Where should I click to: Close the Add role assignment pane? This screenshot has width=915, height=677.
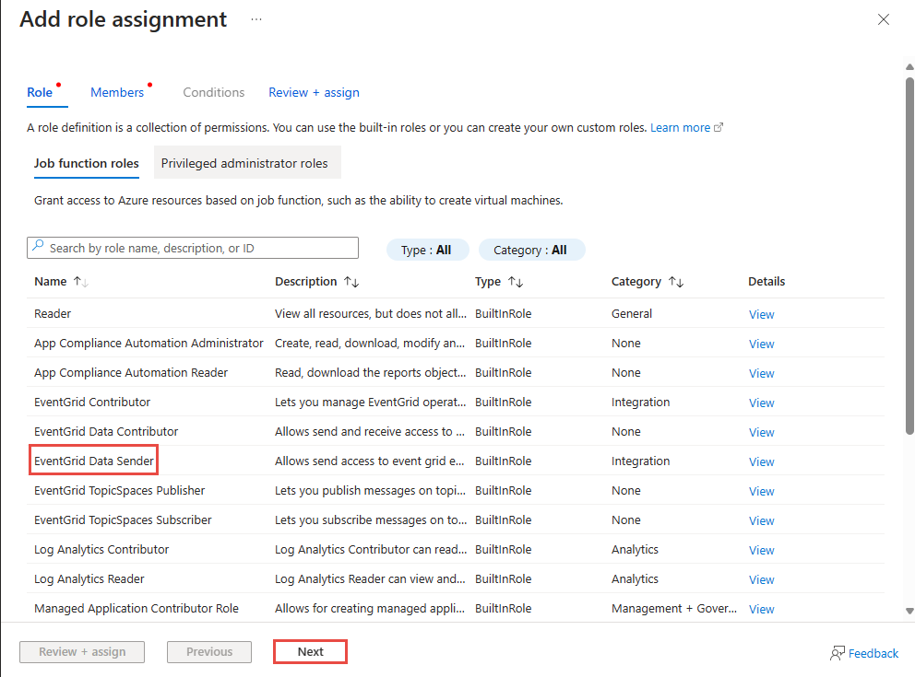[x=883, y=19]
